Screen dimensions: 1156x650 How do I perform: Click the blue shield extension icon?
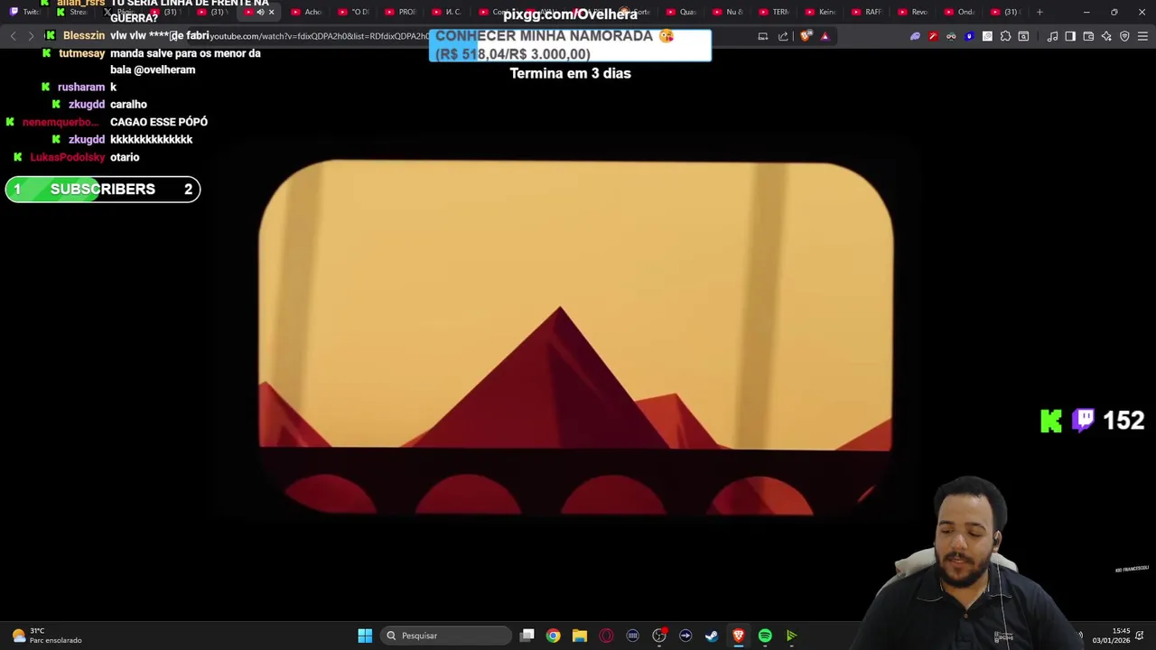pos(969,36)
